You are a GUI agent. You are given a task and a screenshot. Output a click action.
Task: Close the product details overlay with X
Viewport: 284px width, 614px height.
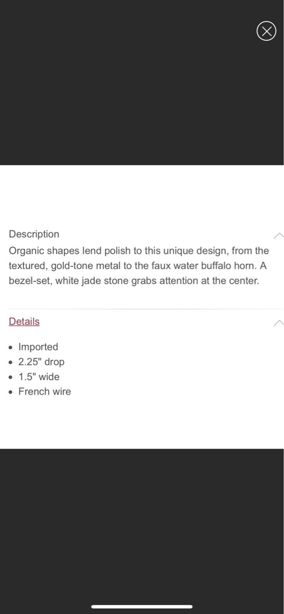(x=266, y=31)
